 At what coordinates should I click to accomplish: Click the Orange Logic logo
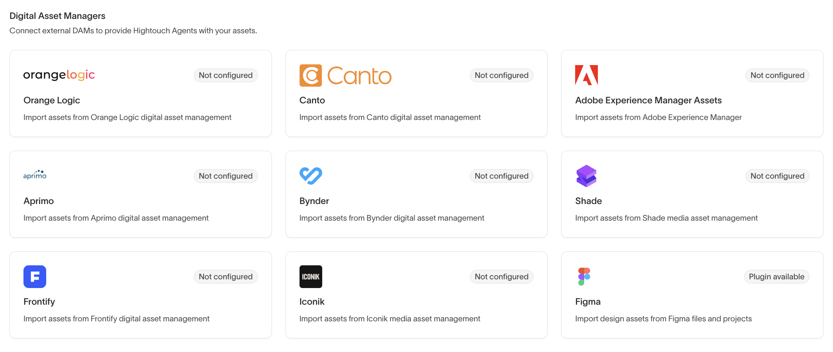59,75
